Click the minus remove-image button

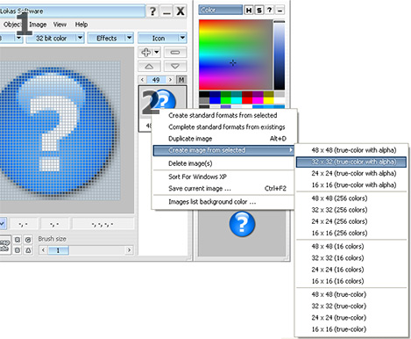coord(175,53)
